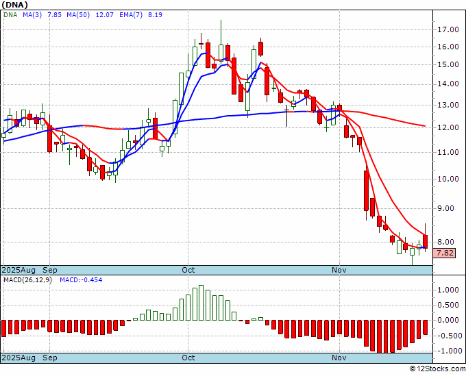The height and width of the screenshot is (374, 466).
Task: Click the 16.00 price axis label
Action: coord(448,47)
